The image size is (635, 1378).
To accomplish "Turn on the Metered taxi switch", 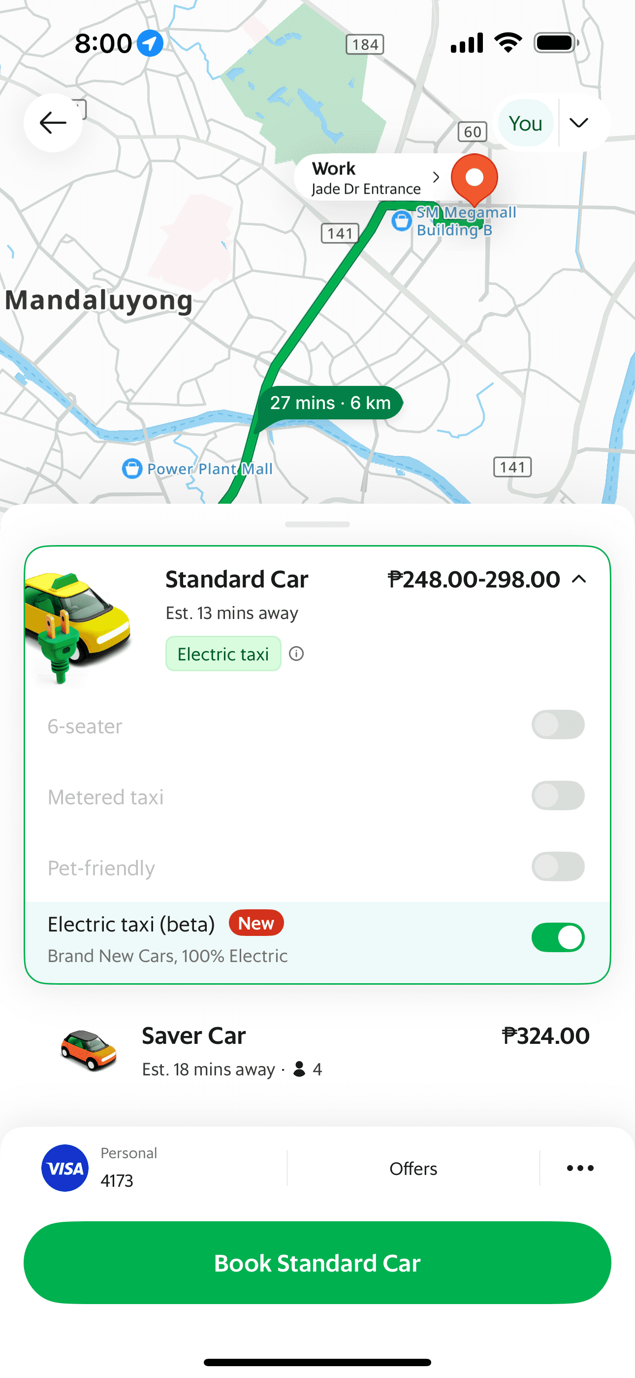I will click(x=558, y=795).
